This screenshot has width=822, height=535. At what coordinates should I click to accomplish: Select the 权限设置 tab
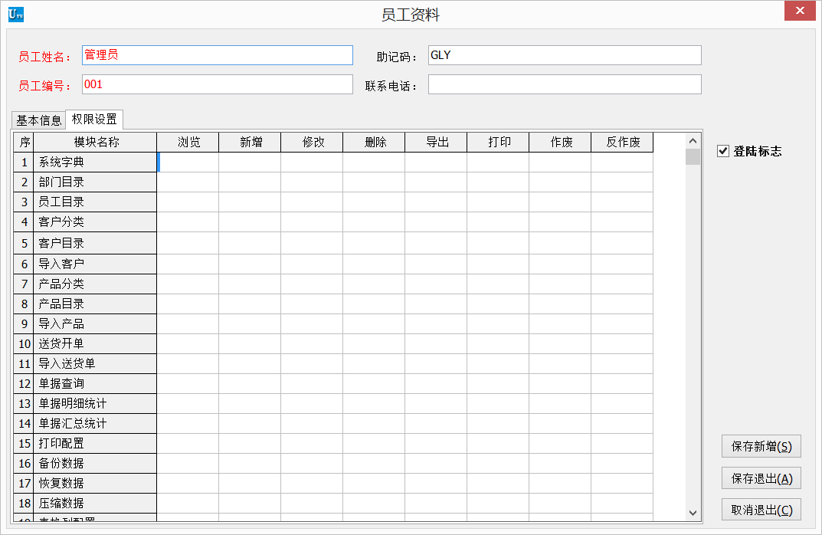94,120
